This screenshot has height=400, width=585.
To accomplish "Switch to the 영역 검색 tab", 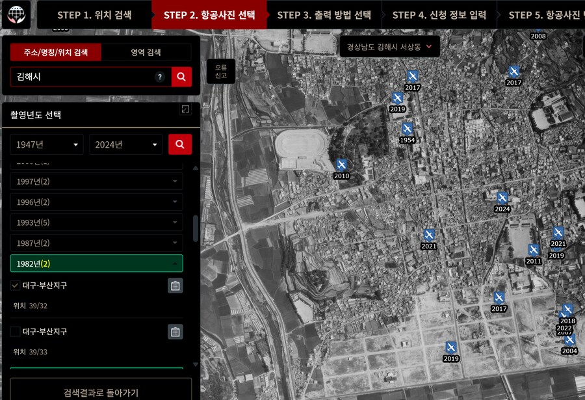I will tap(146, 52).
